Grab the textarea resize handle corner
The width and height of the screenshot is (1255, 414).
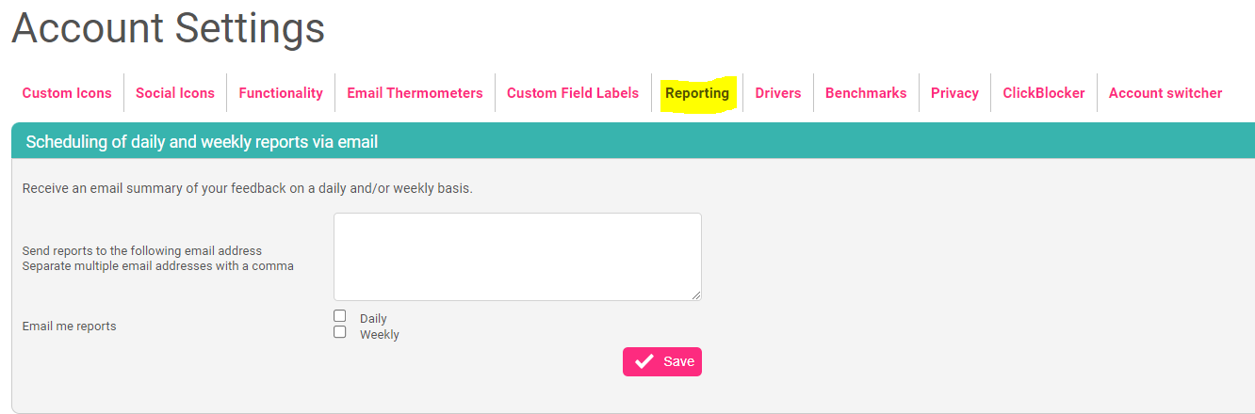coord(695,295)
